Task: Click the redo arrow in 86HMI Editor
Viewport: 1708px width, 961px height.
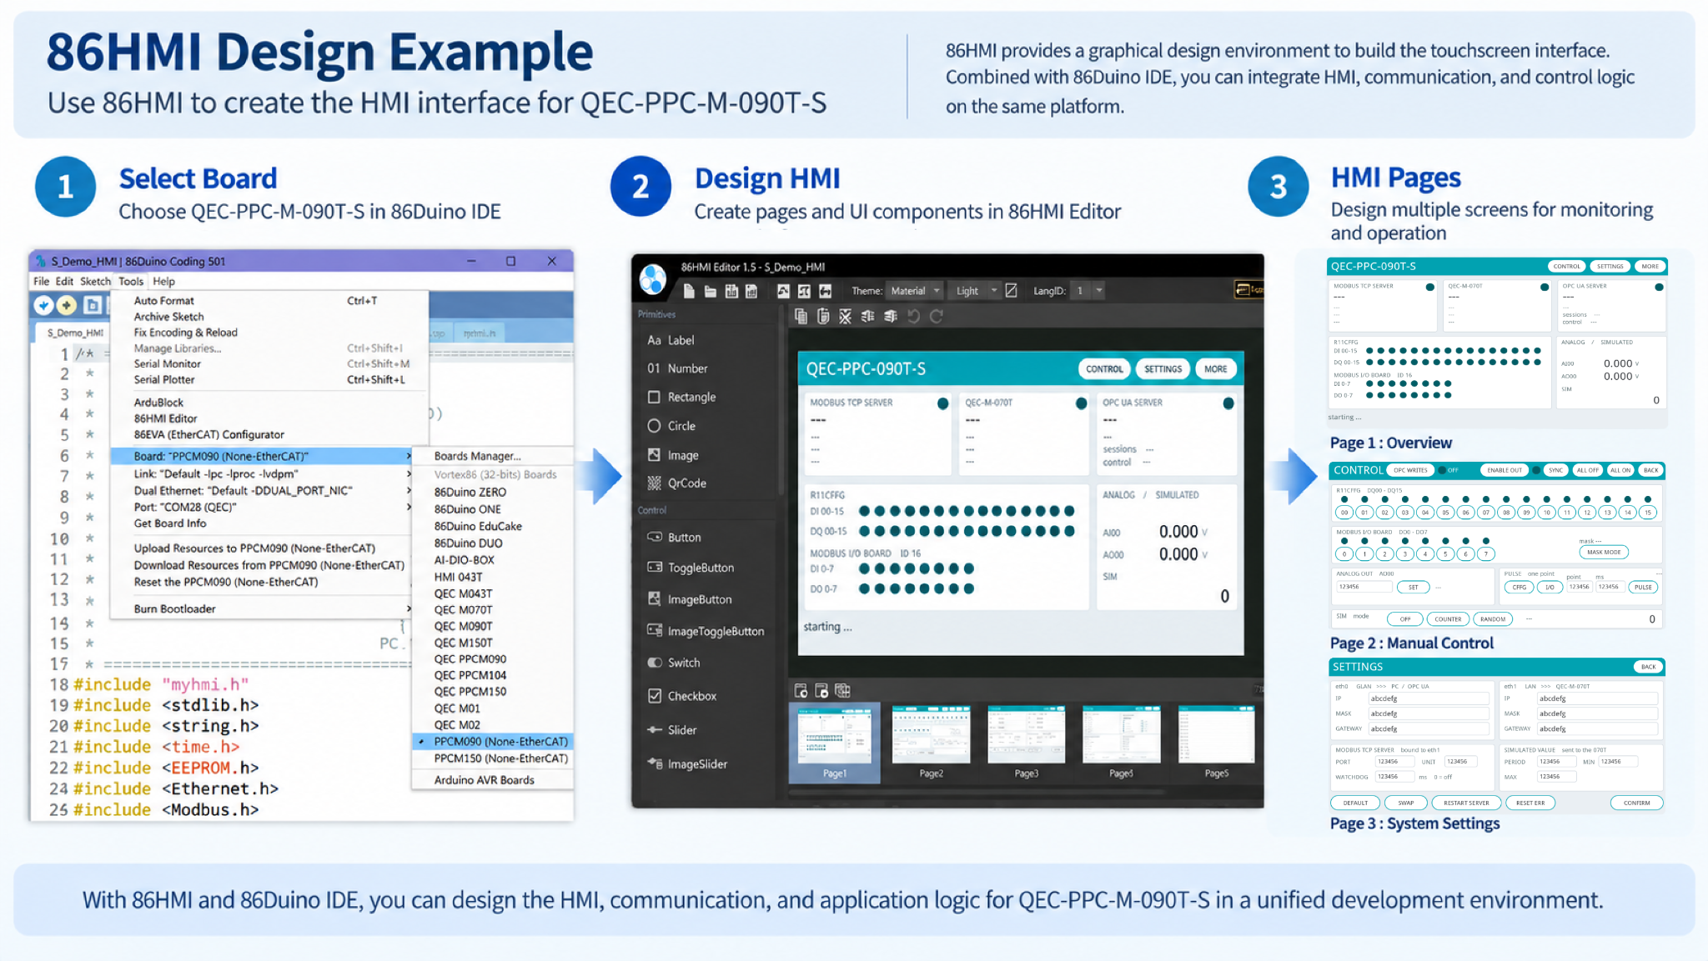Action: tap(937, 316)
